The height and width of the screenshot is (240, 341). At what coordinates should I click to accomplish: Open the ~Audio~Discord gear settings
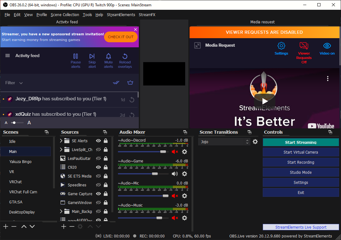tap(185, 152)
